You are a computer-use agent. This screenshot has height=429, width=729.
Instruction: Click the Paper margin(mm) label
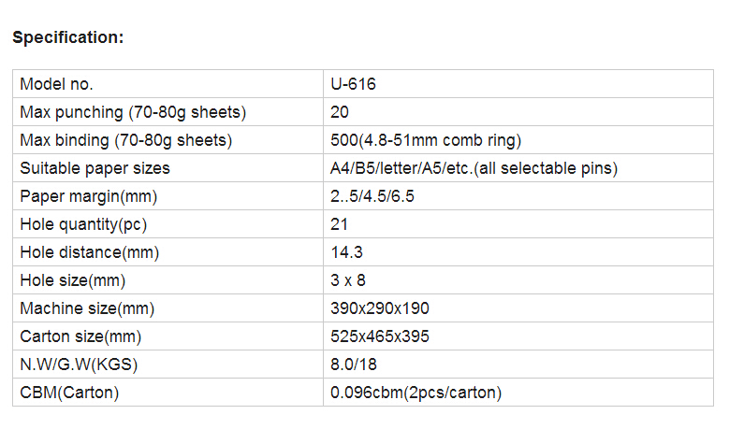coord(89,196)
